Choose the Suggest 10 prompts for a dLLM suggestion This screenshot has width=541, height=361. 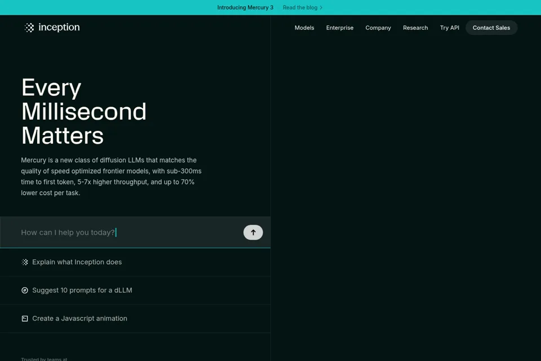pyautogui.click(x=135, y=290)
